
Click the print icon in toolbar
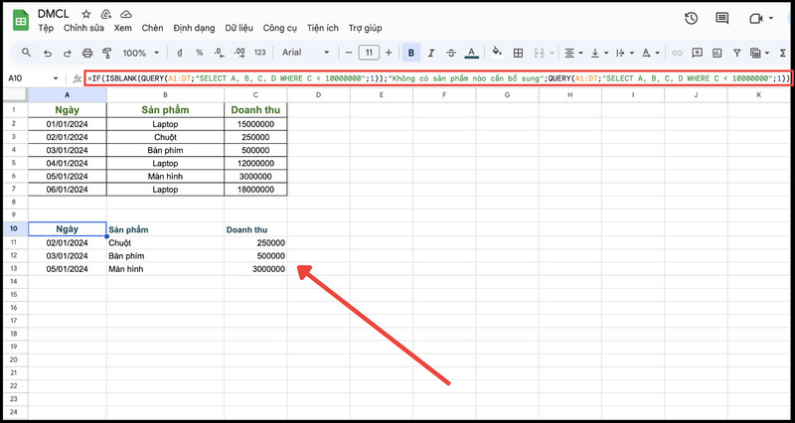(x=87, y=53)
